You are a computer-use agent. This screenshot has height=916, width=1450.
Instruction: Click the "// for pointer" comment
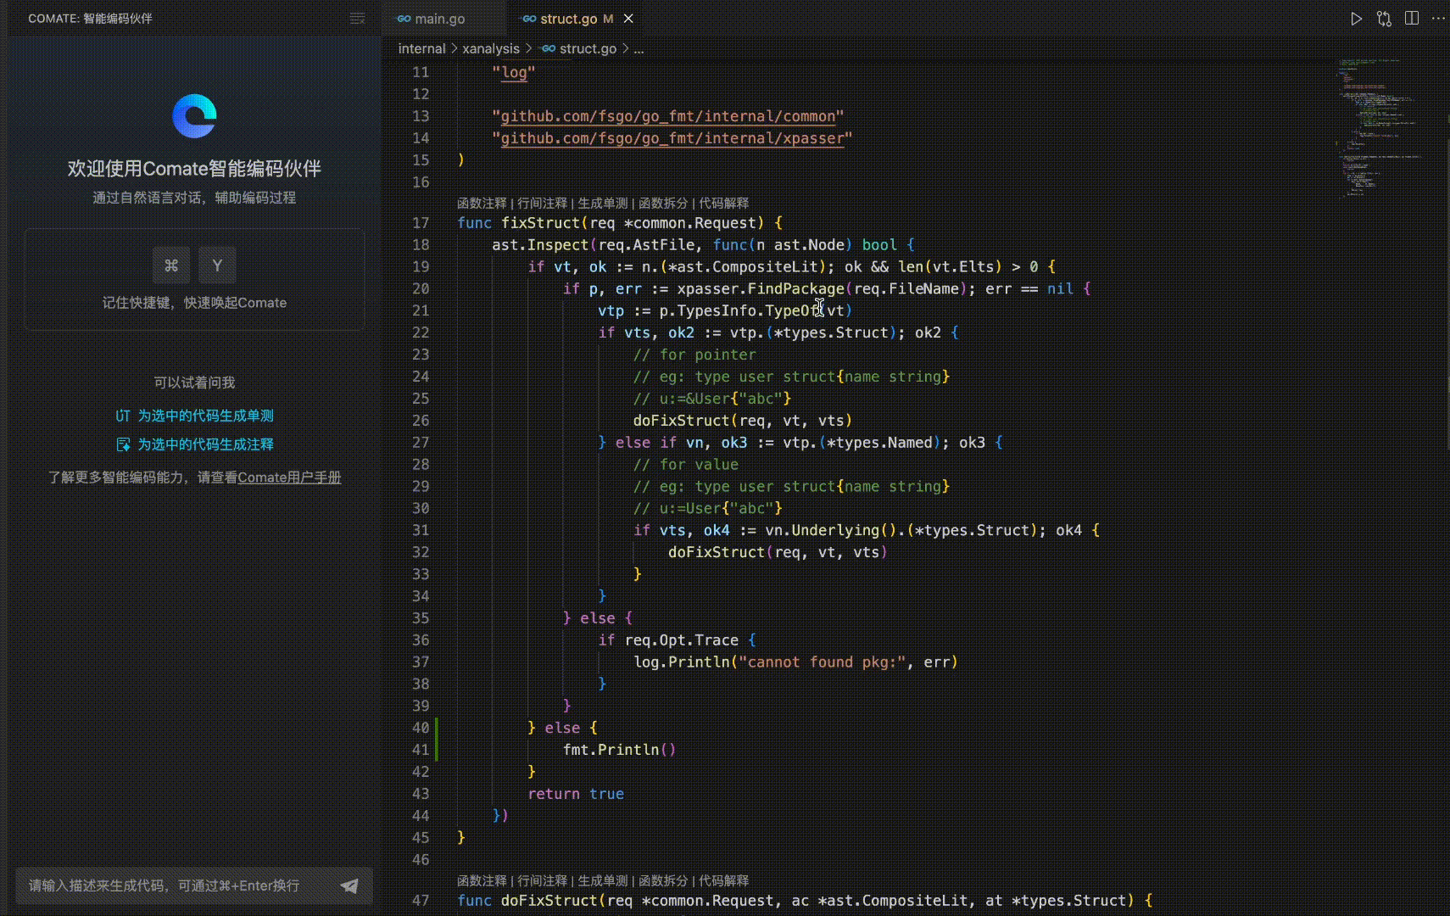(x=694, y=355)
